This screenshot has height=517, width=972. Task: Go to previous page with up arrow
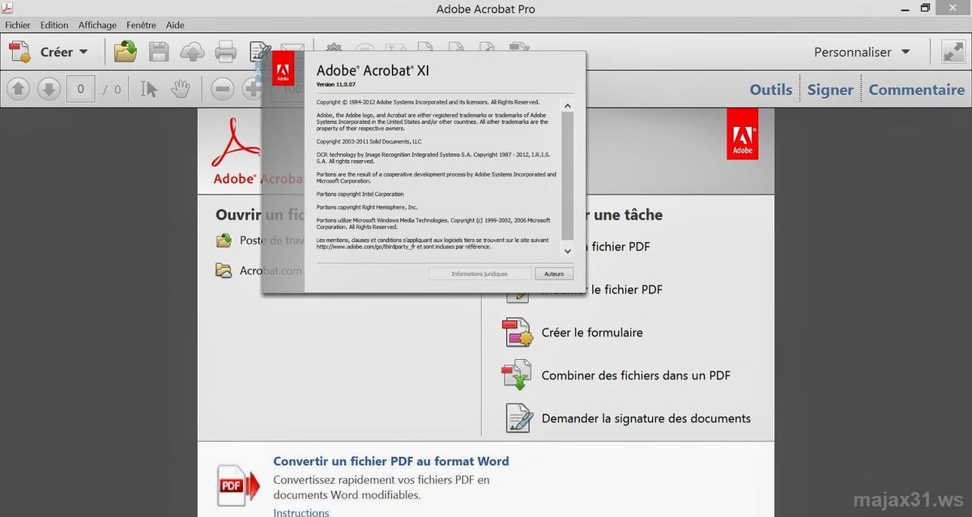click(19, 89)
